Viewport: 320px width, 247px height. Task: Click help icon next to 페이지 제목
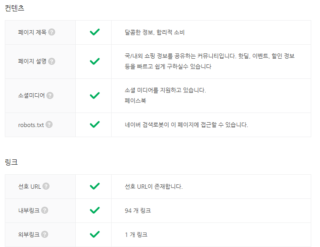tap(52, 32)
